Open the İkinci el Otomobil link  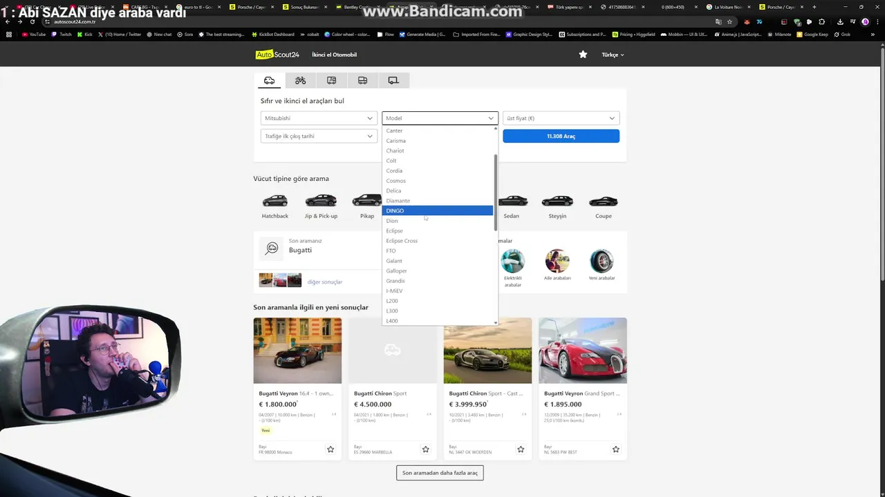(x=334, y=55)
